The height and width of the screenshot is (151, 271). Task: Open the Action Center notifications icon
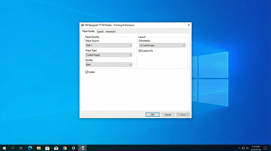click(x=265, y=148)
